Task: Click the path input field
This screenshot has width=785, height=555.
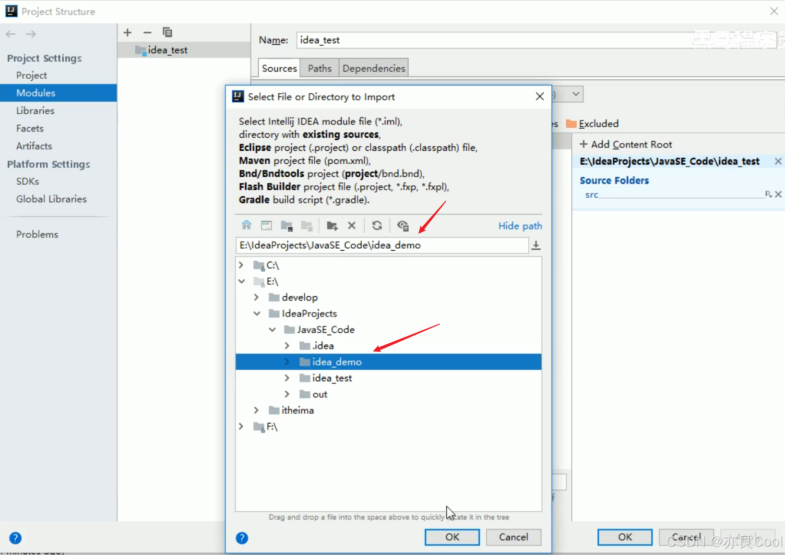Action: tap(382, 245)
